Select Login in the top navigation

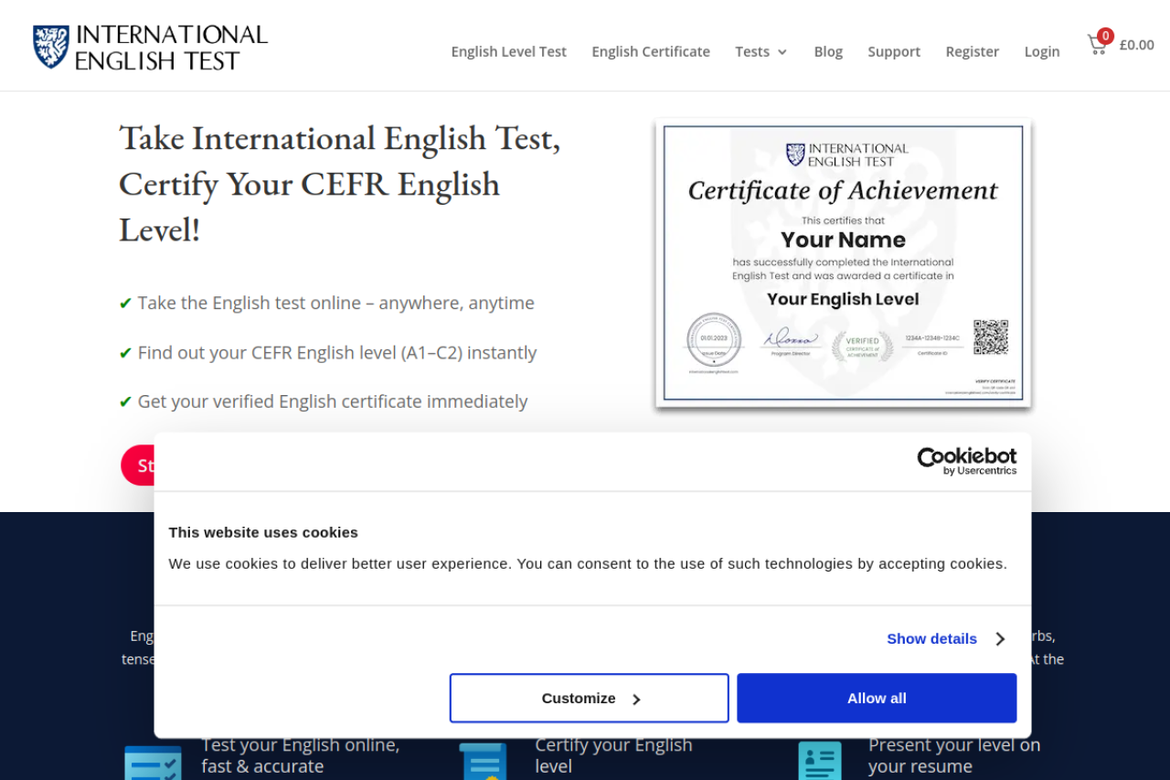(1041, 52)
